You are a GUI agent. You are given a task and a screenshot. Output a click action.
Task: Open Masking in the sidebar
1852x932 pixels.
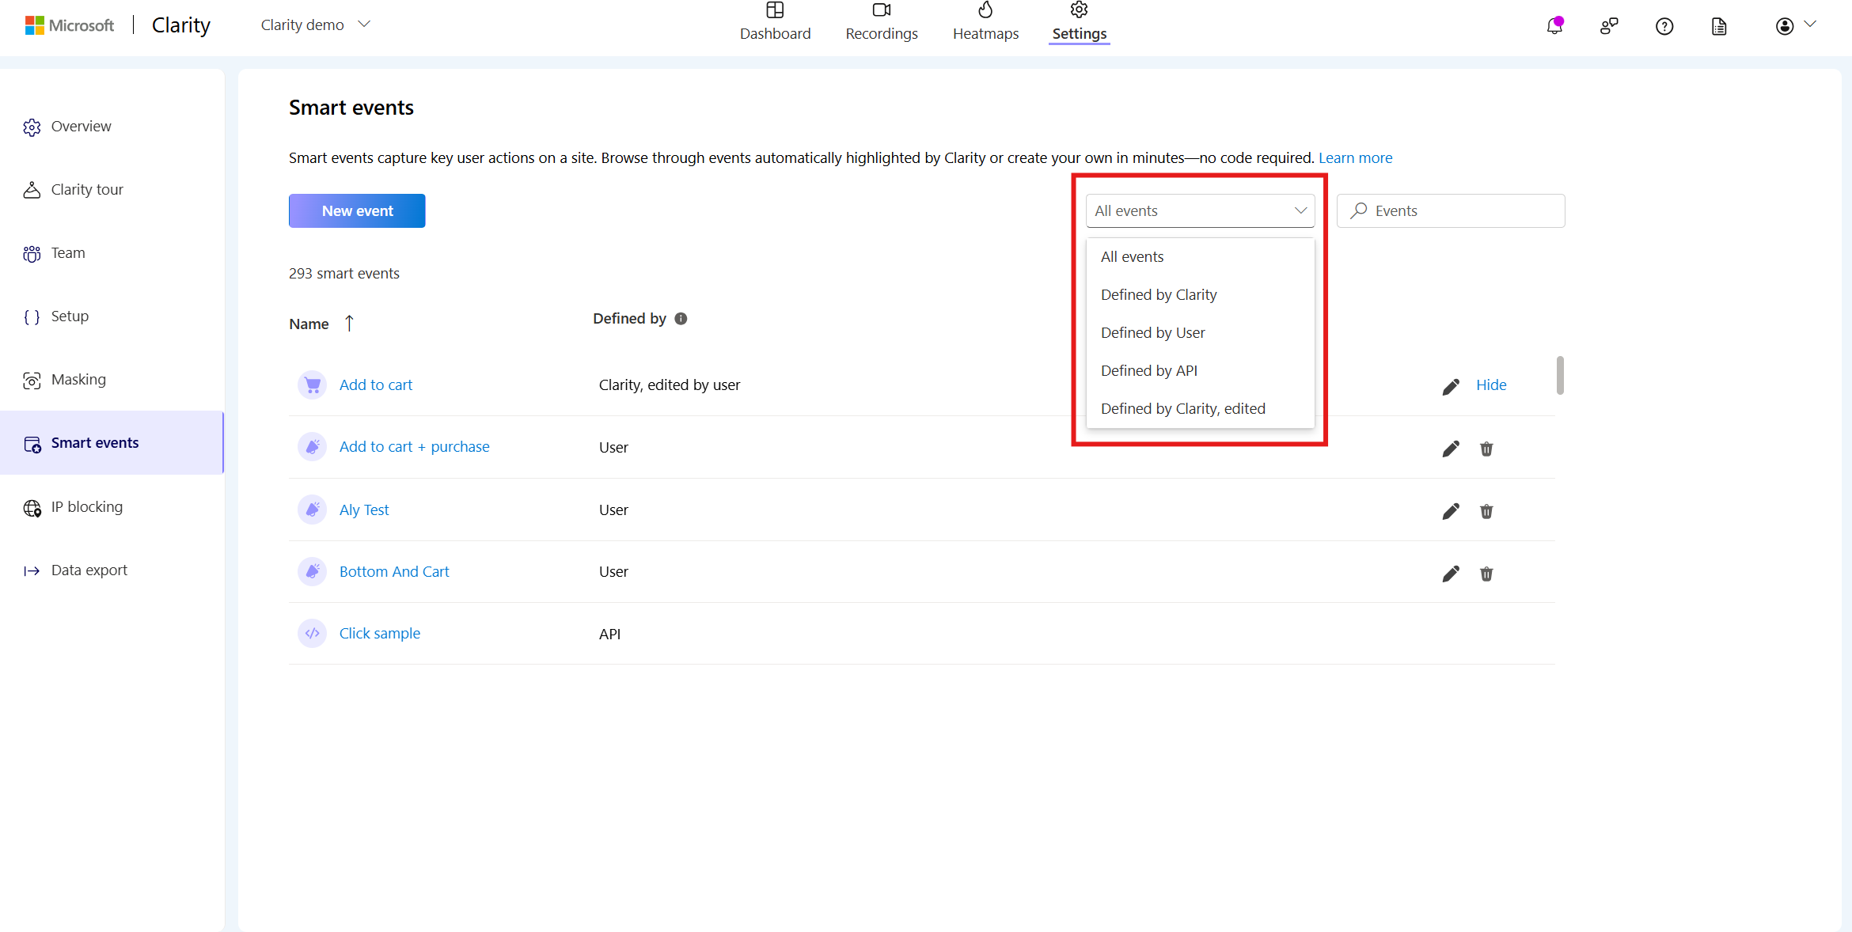click(112, 380)
